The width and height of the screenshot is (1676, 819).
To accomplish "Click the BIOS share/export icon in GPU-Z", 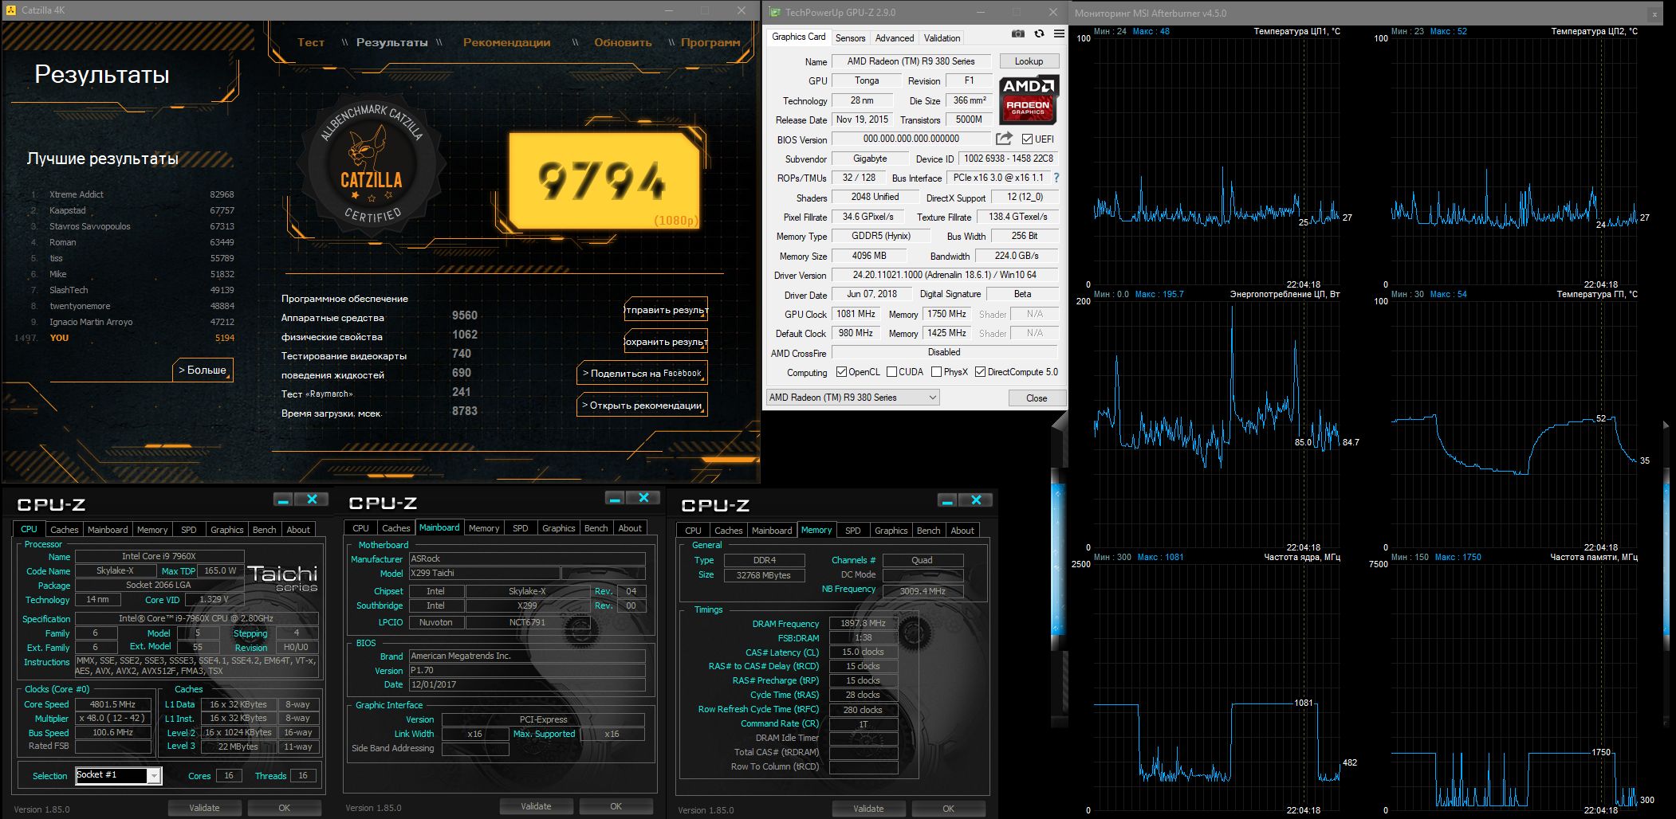I will coord(1005,139).
